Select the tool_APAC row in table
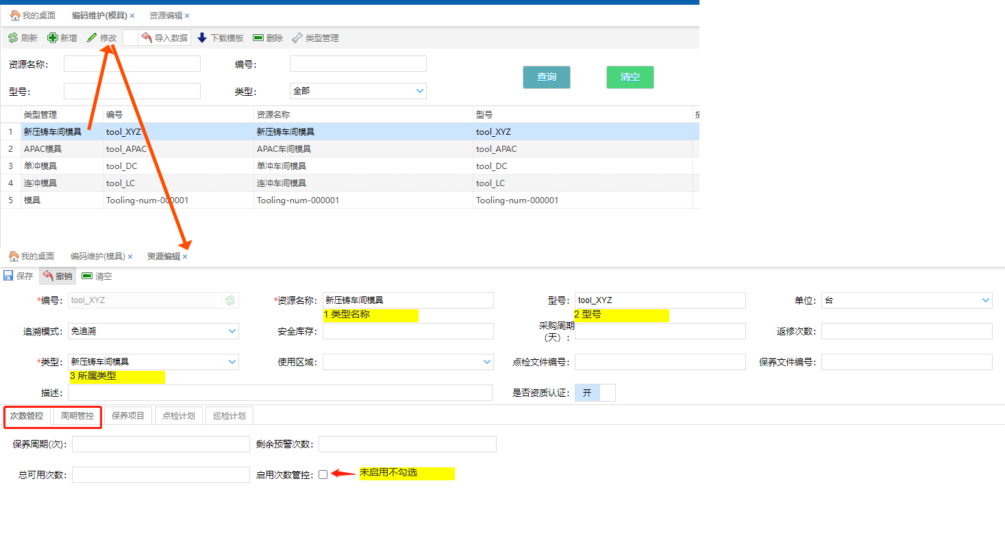Image resolution: width=1005 pixels, height=546 pixels. [x=127, y=149]
